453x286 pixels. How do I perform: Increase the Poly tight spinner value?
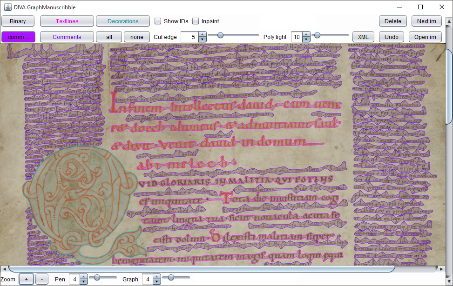click(x=306, y=34)
